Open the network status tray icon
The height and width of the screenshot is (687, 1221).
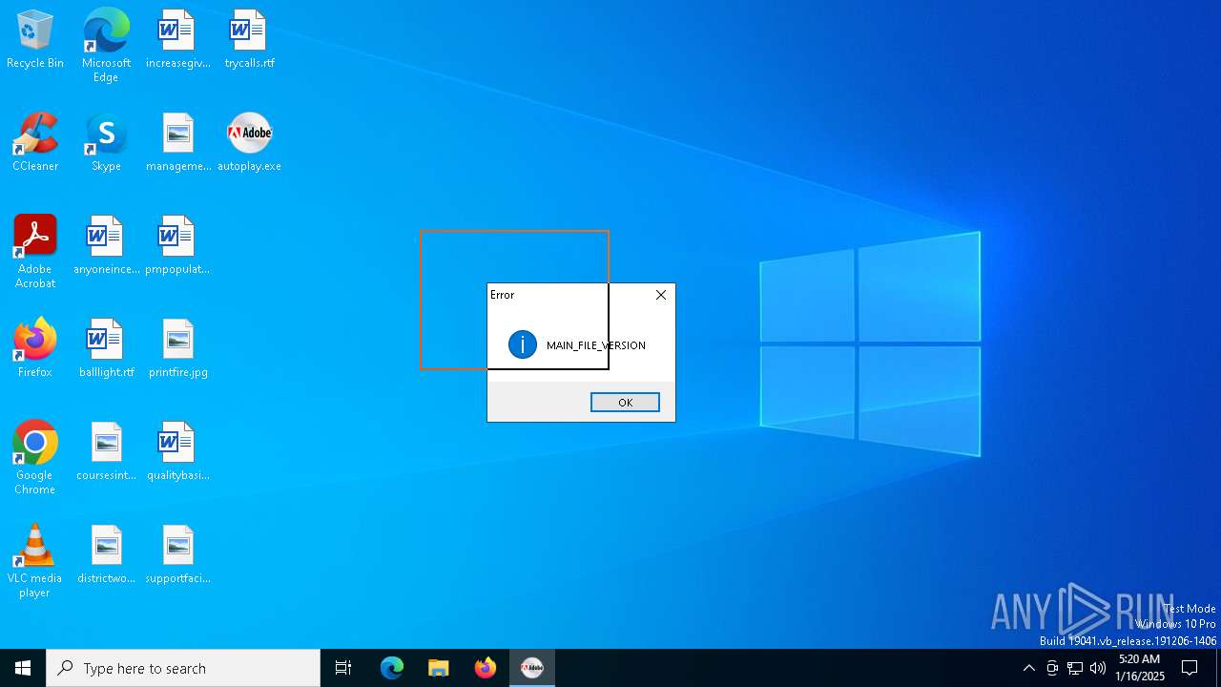1075,668
